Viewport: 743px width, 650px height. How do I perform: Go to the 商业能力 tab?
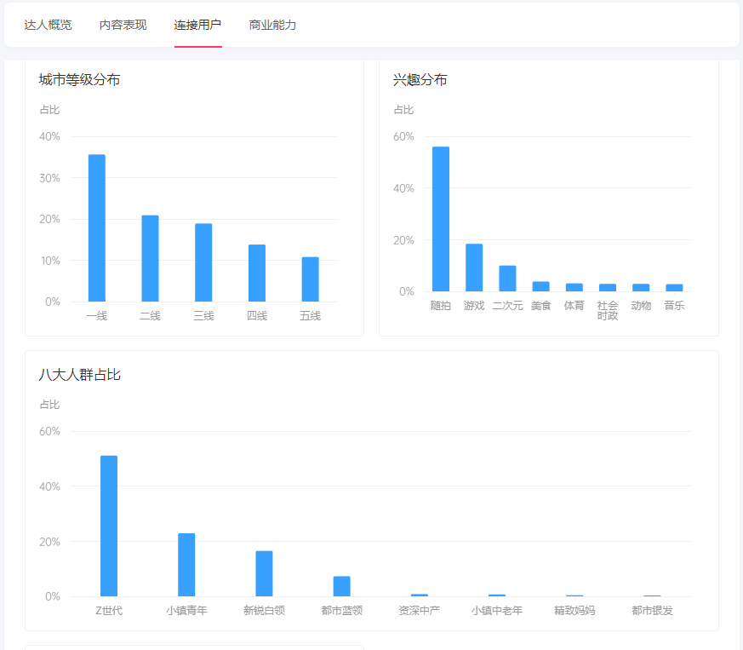(x=272, y=25)
